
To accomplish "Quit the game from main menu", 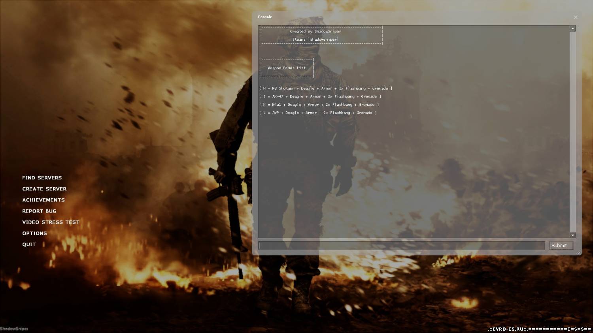I will pyautogui.click(x=29, y=244).
